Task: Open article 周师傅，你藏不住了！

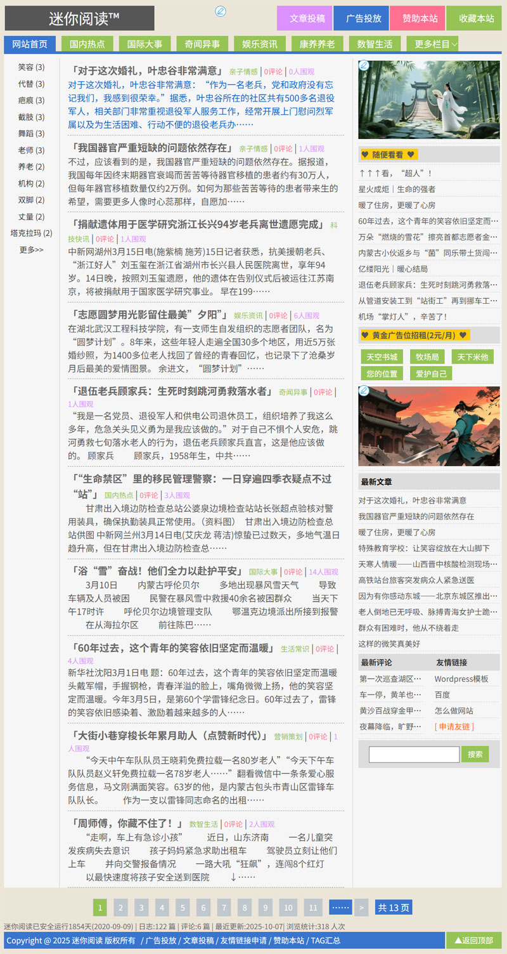Action: 127,823
